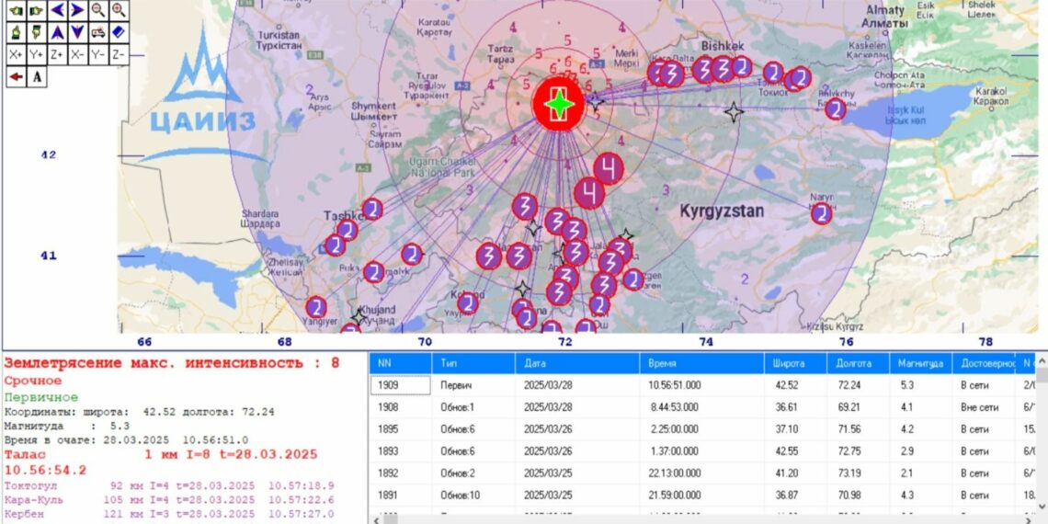Pan map left with blue arrow
This screenshot has height=524, width=1048.
(x=57, y=10)
